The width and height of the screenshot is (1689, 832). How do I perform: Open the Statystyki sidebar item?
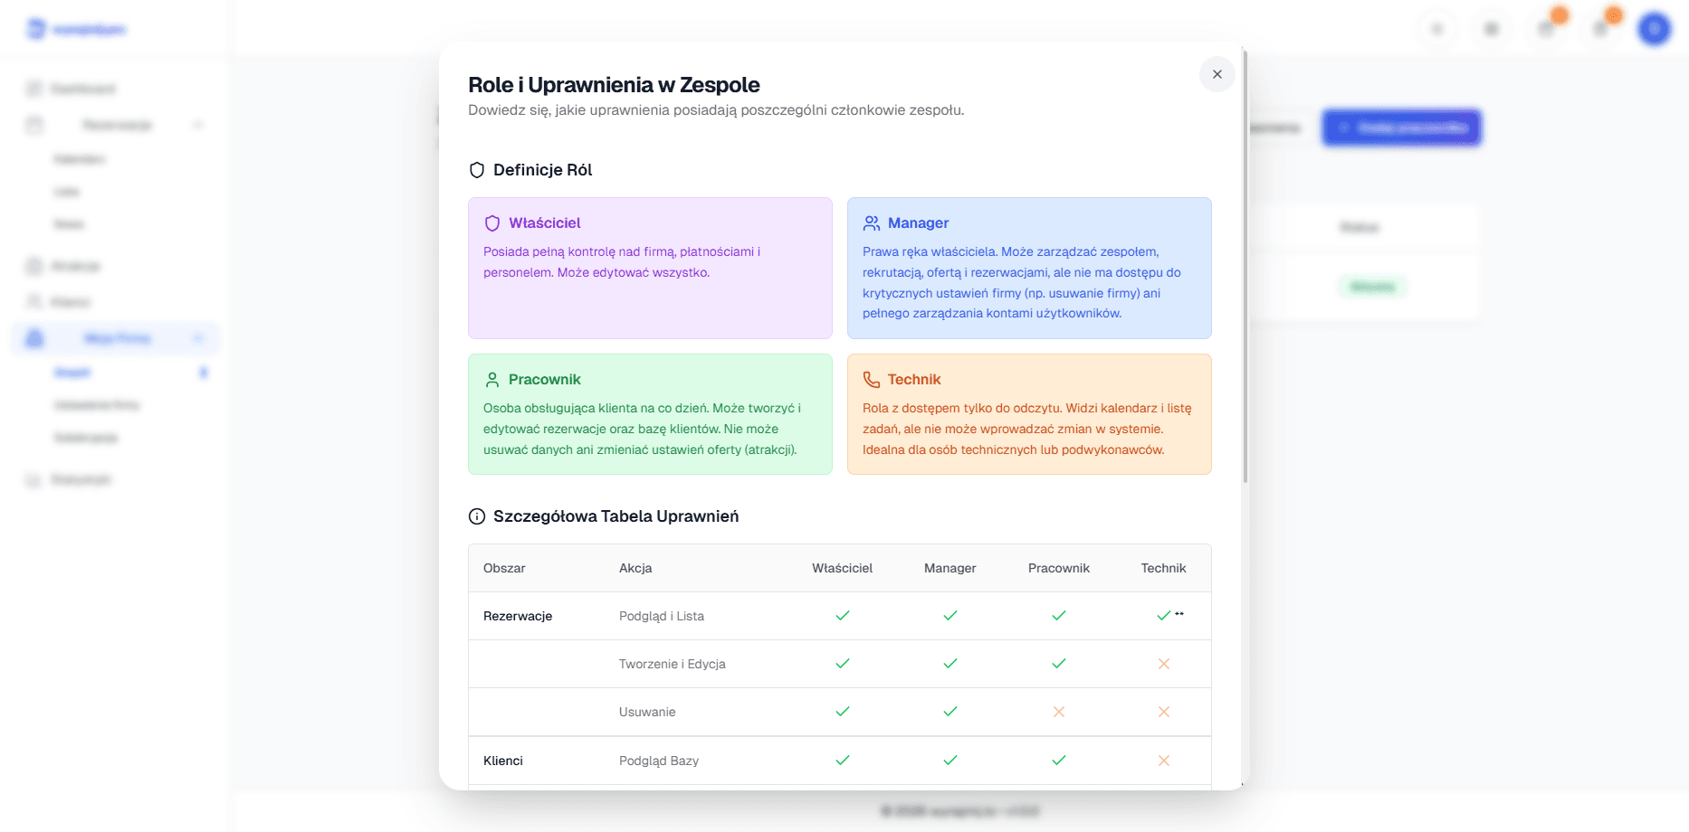81,479
